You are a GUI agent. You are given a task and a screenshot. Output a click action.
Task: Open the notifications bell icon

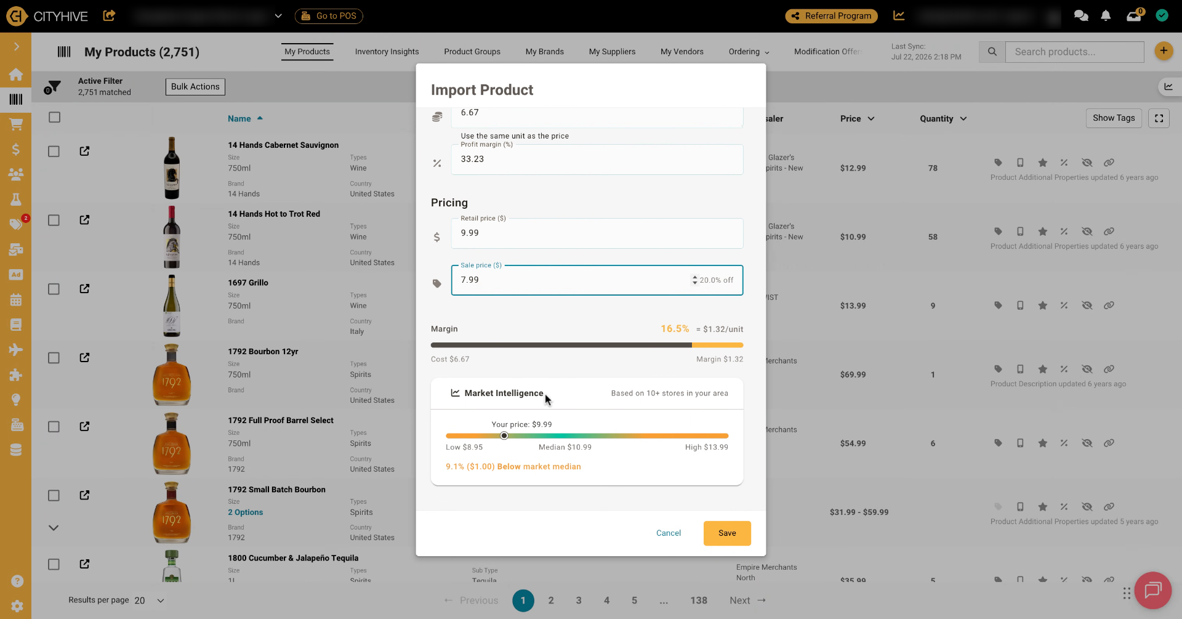1106,16
